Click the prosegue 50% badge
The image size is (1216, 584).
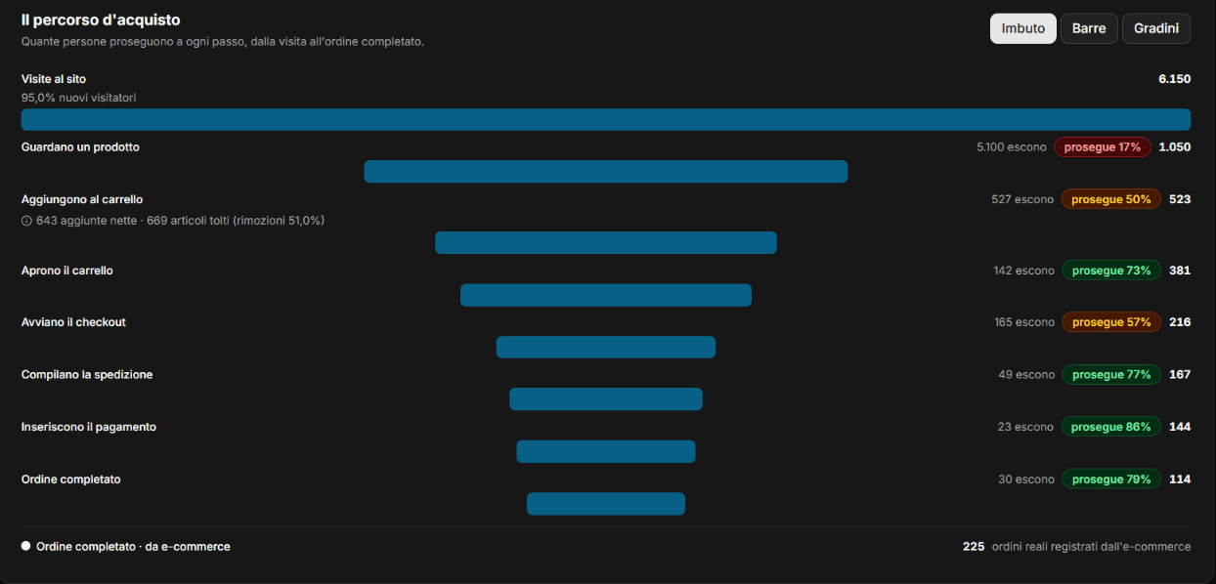coord(1110,199)
